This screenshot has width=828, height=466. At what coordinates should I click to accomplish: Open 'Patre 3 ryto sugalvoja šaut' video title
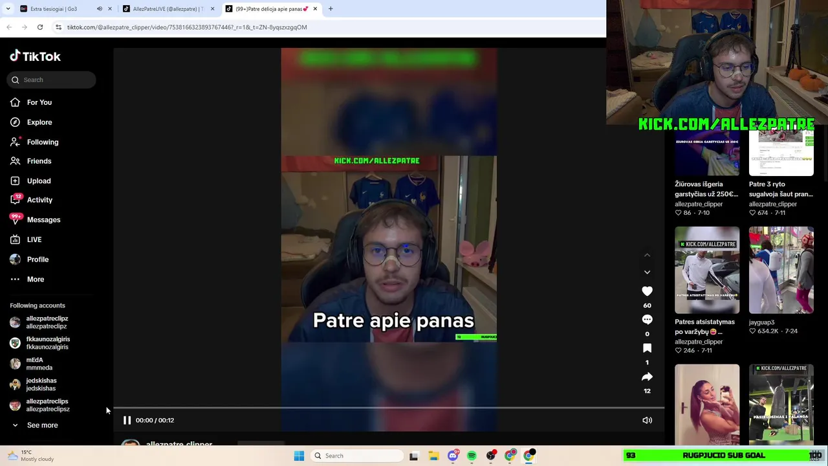click(781, 189)
